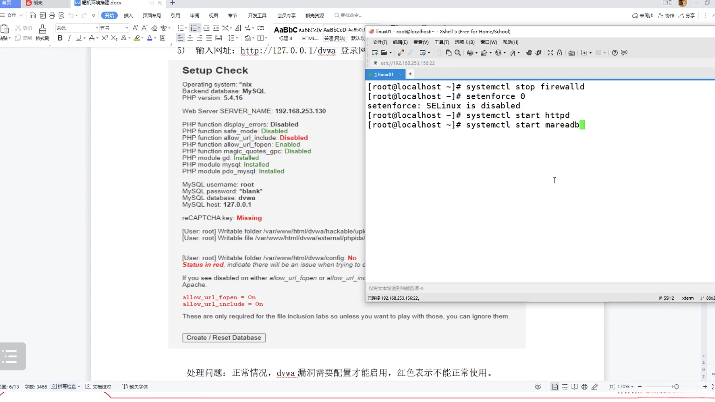Image resolution: width=715 pixels, height=402 pixels.
Task: Click the Xshell send-text input bar
Action: (x=540, y=288)
